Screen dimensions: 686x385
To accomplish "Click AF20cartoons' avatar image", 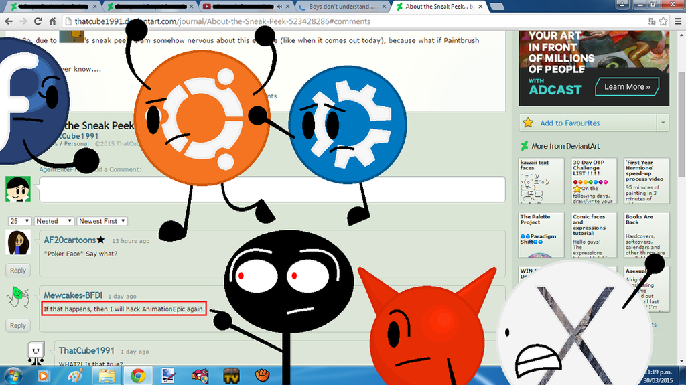I will coord(18,242).
